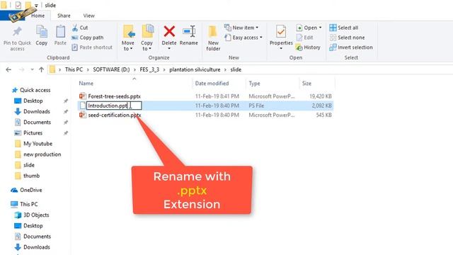The width and height of the screenshot is (453, 255).
Task: Open quick access toolbar customize arrow
Action: tap(36, 6)
